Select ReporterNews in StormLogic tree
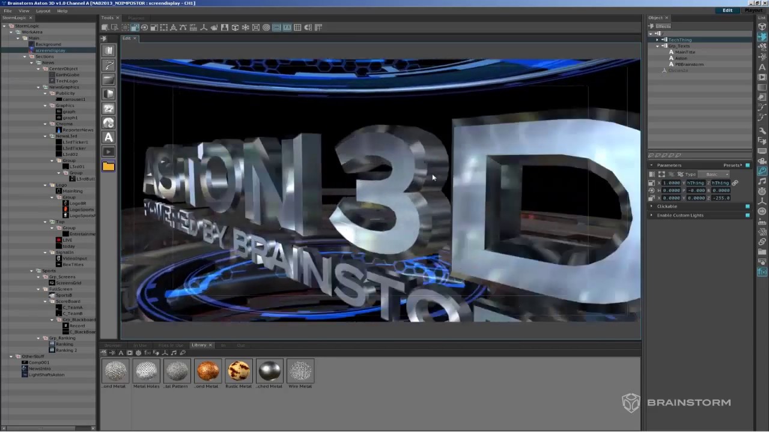769x432 pixels. pyautogui.click(x=78, y=130)
